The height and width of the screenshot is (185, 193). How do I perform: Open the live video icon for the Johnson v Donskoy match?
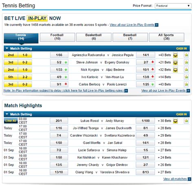click(175, 62)
